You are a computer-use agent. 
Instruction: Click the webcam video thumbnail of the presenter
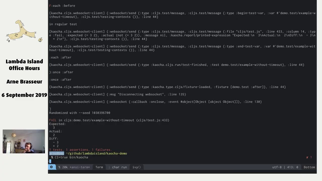tap(24, 141)
